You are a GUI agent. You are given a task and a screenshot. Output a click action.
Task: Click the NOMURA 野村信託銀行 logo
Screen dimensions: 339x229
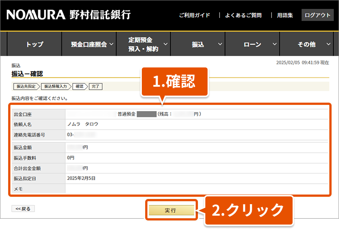(x=69, y=15)
